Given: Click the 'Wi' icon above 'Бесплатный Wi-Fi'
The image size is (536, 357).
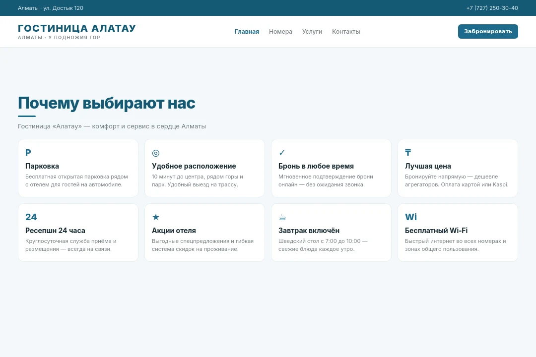Looking at the screenshot, I should [411, 217].
